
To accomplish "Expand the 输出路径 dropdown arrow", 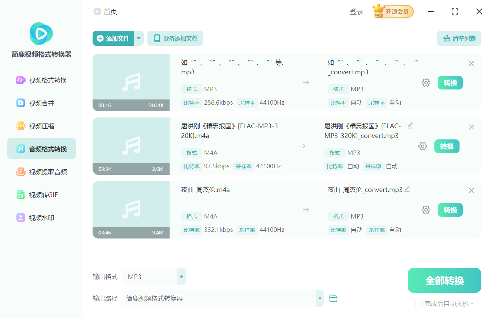I will [x=320, y=298].
